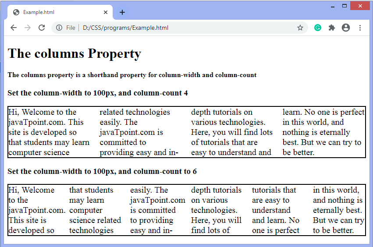Close the Example.html tab

click(106, 12)
